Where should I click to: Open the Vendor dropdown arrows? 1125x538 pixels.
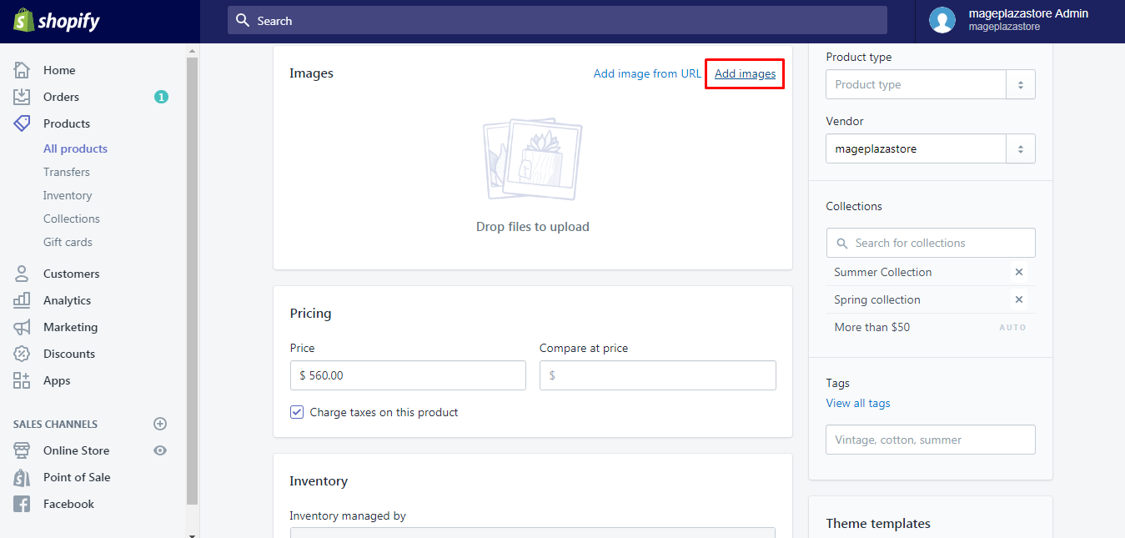click(1020, 148)
